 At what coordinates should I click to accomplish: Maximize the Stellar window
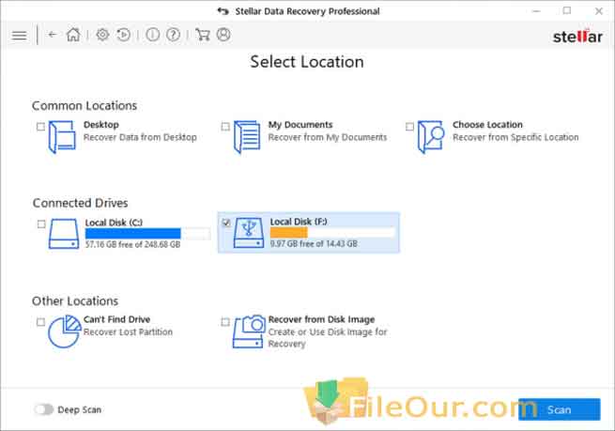[x=567, y=10]
